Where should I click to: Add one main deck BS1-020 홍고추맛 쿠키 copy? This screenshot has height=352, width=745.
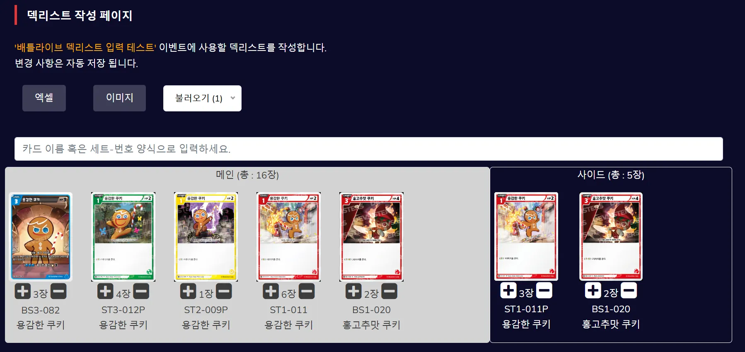point(353,291)
